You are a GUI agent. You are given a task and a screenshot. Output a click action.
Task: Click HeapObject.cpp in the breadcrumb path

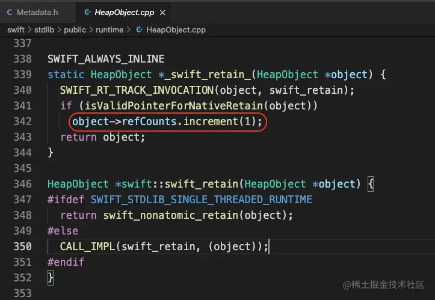point(176,29)
